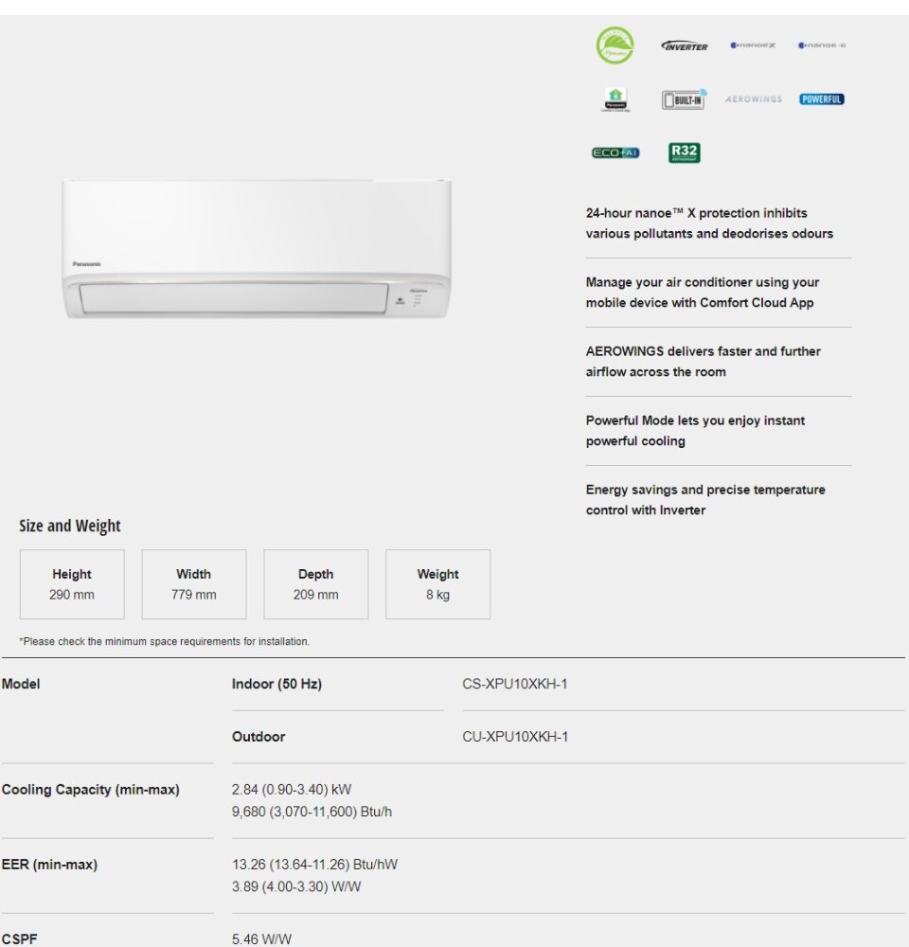Select the Inverter energy savings text

(705, 499)
